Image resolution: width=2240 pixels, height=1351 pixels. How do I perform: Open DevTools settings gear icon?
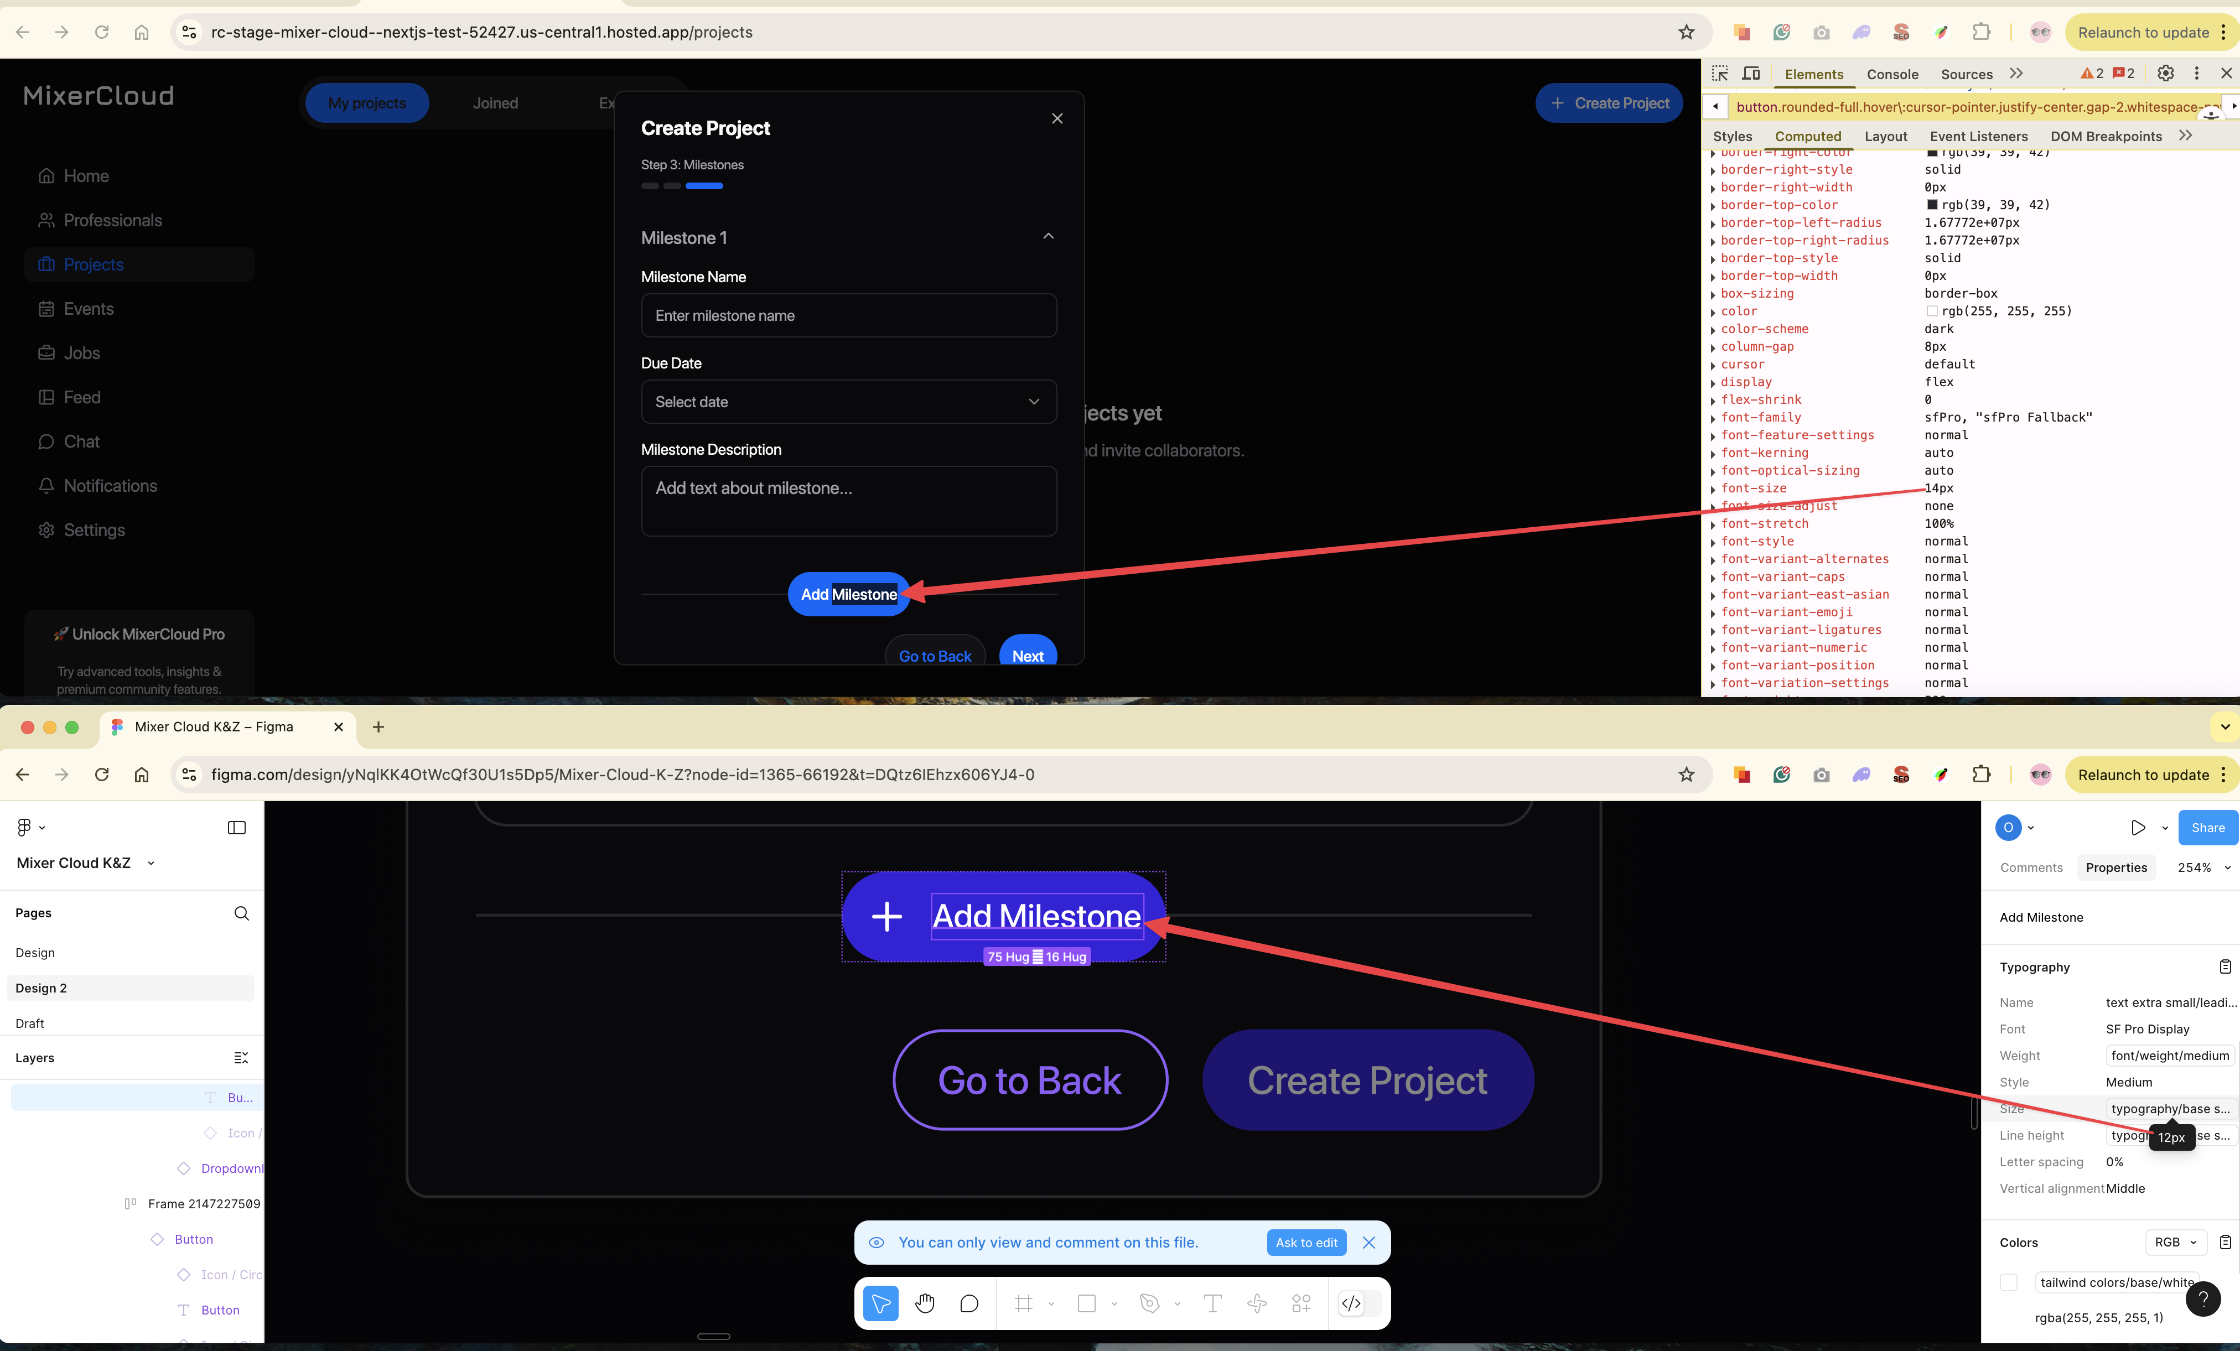(2165, 74)
